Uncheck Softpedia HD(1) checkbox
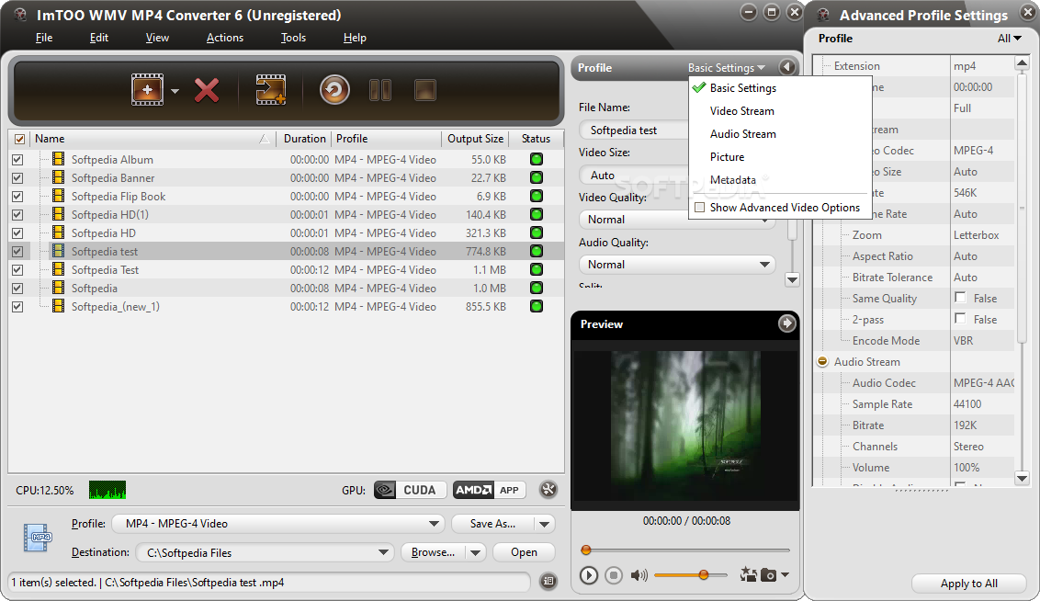 [x=17, y=215]
